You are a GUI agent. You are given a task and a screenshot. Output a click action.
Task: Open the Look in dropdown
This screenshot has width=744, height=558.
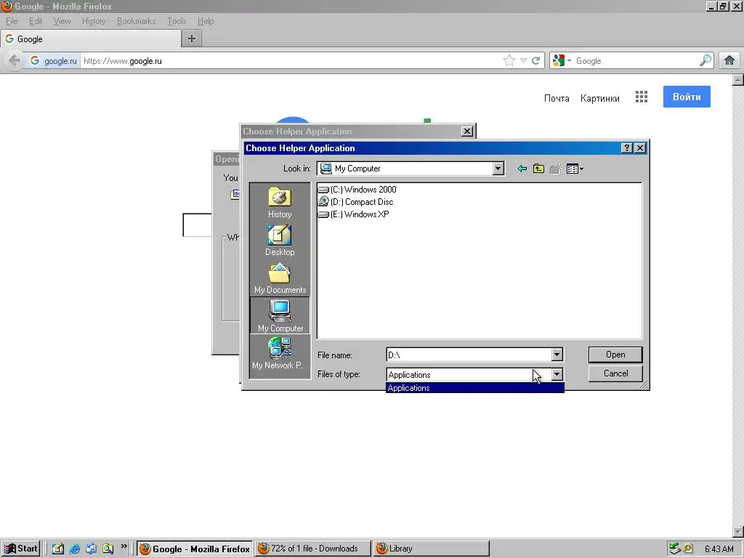[498, 169]
